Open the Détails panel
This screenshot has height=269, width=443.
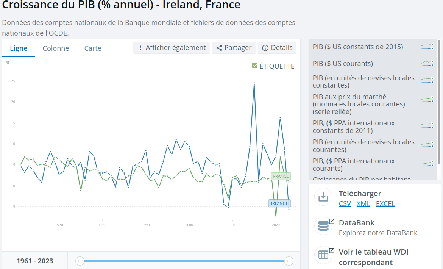click(x=279, y=48)
